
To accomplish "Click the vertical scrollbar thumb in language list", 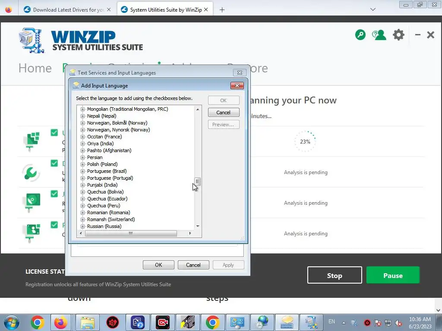I will click(198, 182).
